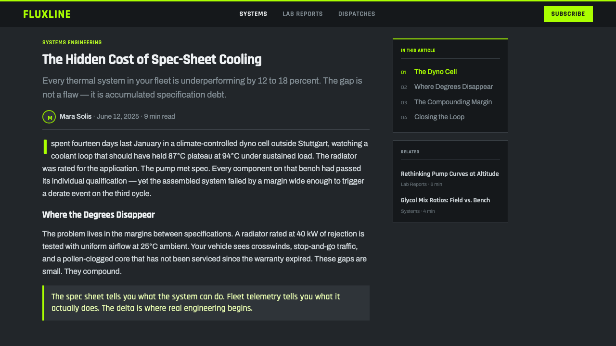Viewport: 616px width, 346px height.
Task: Open the Dispatches nav item
Action: tap(357, 14)
